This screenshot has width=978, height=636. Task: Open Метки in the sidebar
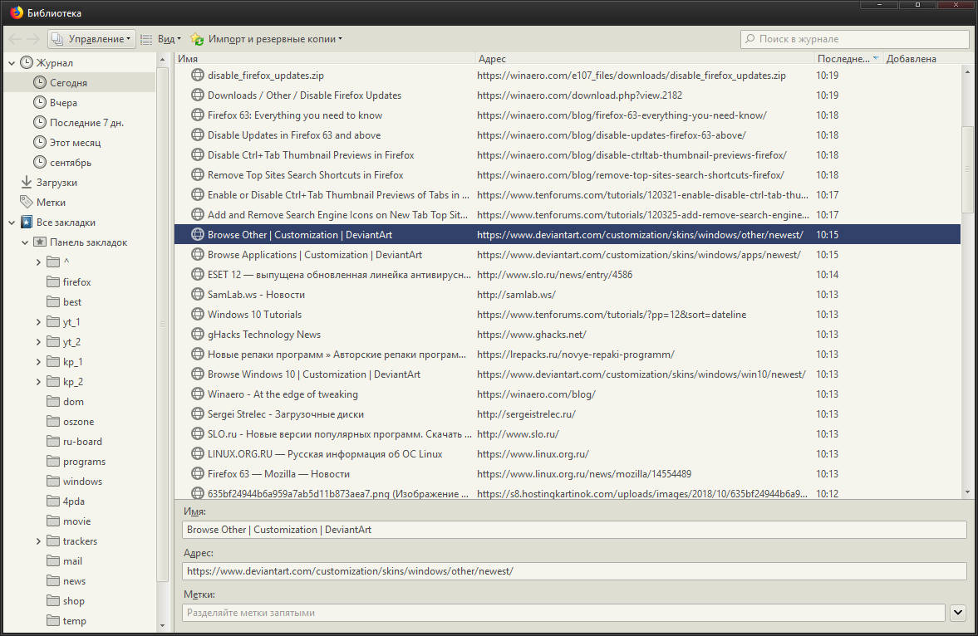[x=51, y=203]
